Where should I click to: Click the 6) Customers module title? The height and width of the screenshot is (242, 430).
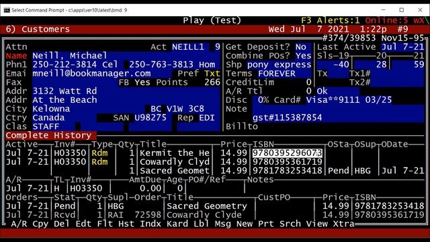[38, 29]
